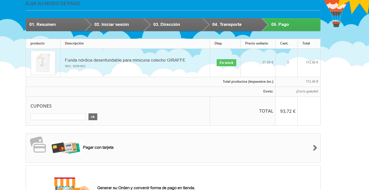Click the ¡Envío gratuito! shipping text

(307, 91)
